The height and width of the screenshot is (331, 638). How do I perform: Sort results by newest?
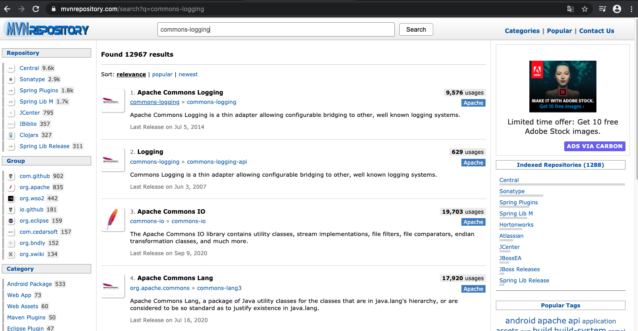188,74
